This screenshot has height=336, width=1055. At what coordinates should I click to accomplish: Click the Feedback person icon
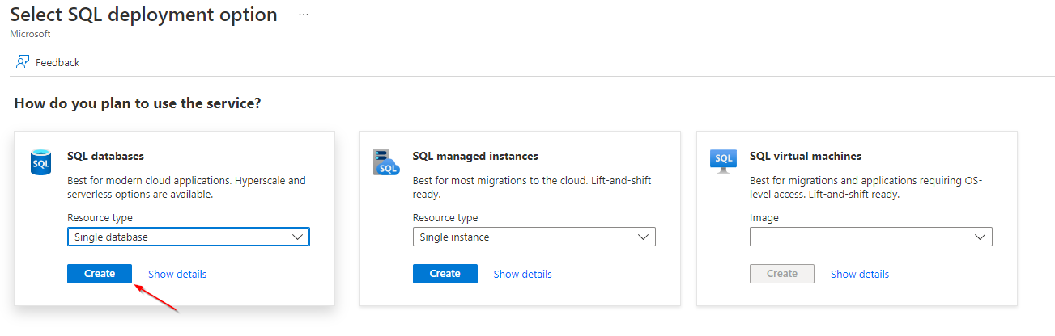point(23,62)
